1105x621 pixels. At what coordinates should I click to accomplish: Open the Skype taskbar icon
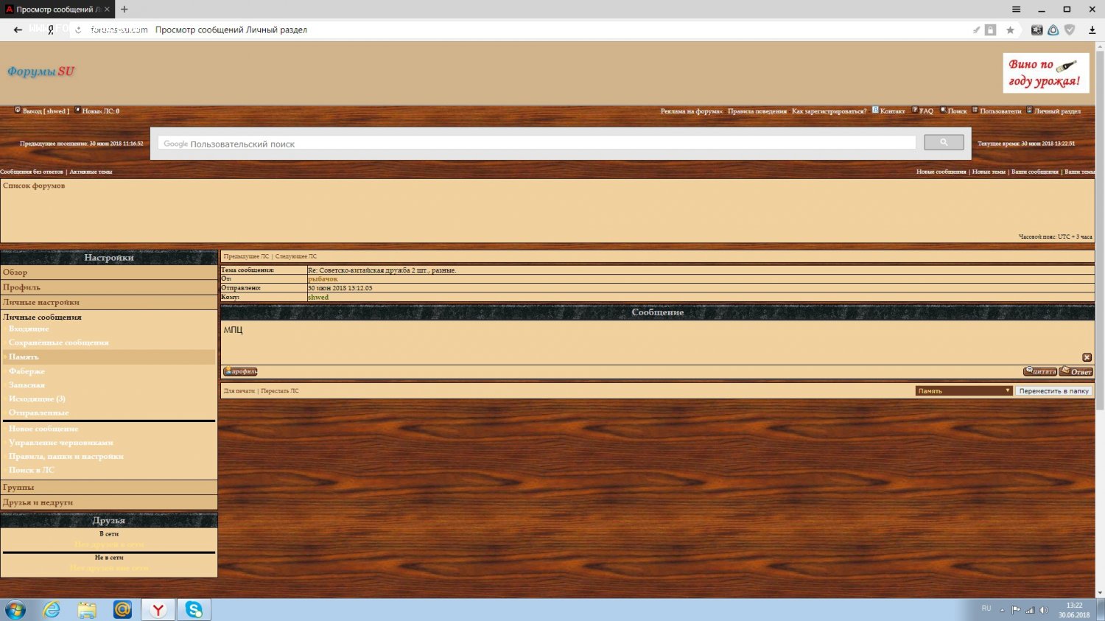tap(194, 609)
